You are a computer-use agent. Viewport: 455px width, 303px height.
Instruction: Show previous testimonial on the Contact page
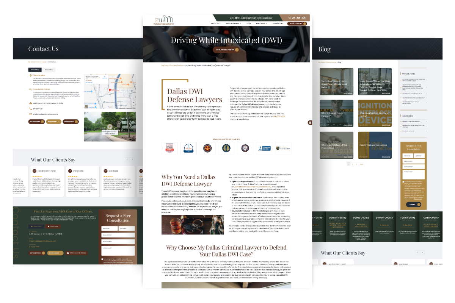point(127,159)
